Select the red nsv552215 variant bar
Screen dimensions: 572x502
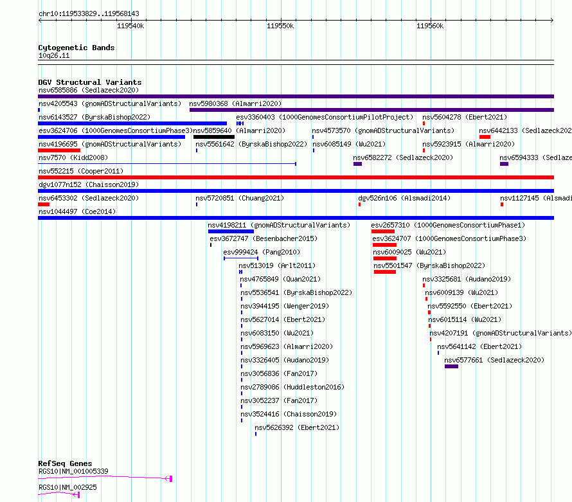tap(296, 177)
